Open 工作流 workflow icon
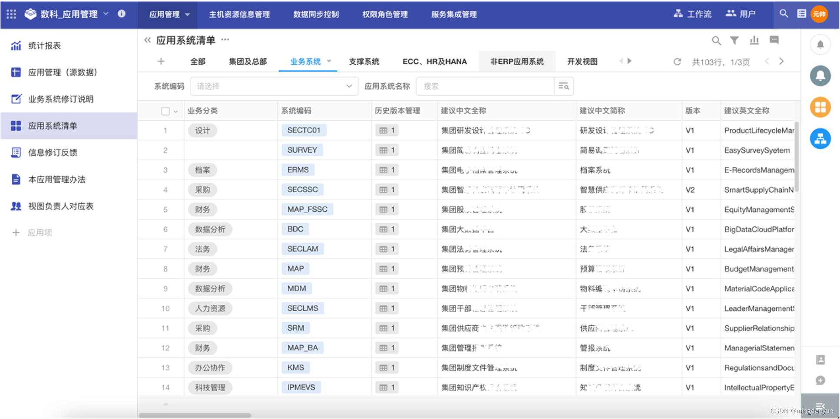The height and width of the screenshot is (419, 840). tap(678, 13)
